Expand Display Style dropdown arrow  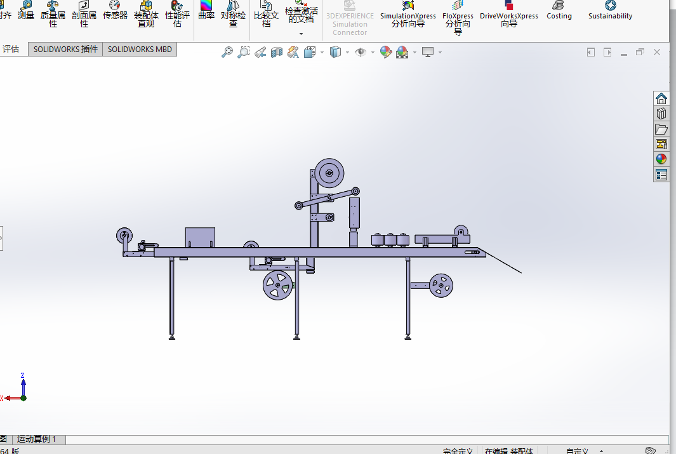(347, 53)
